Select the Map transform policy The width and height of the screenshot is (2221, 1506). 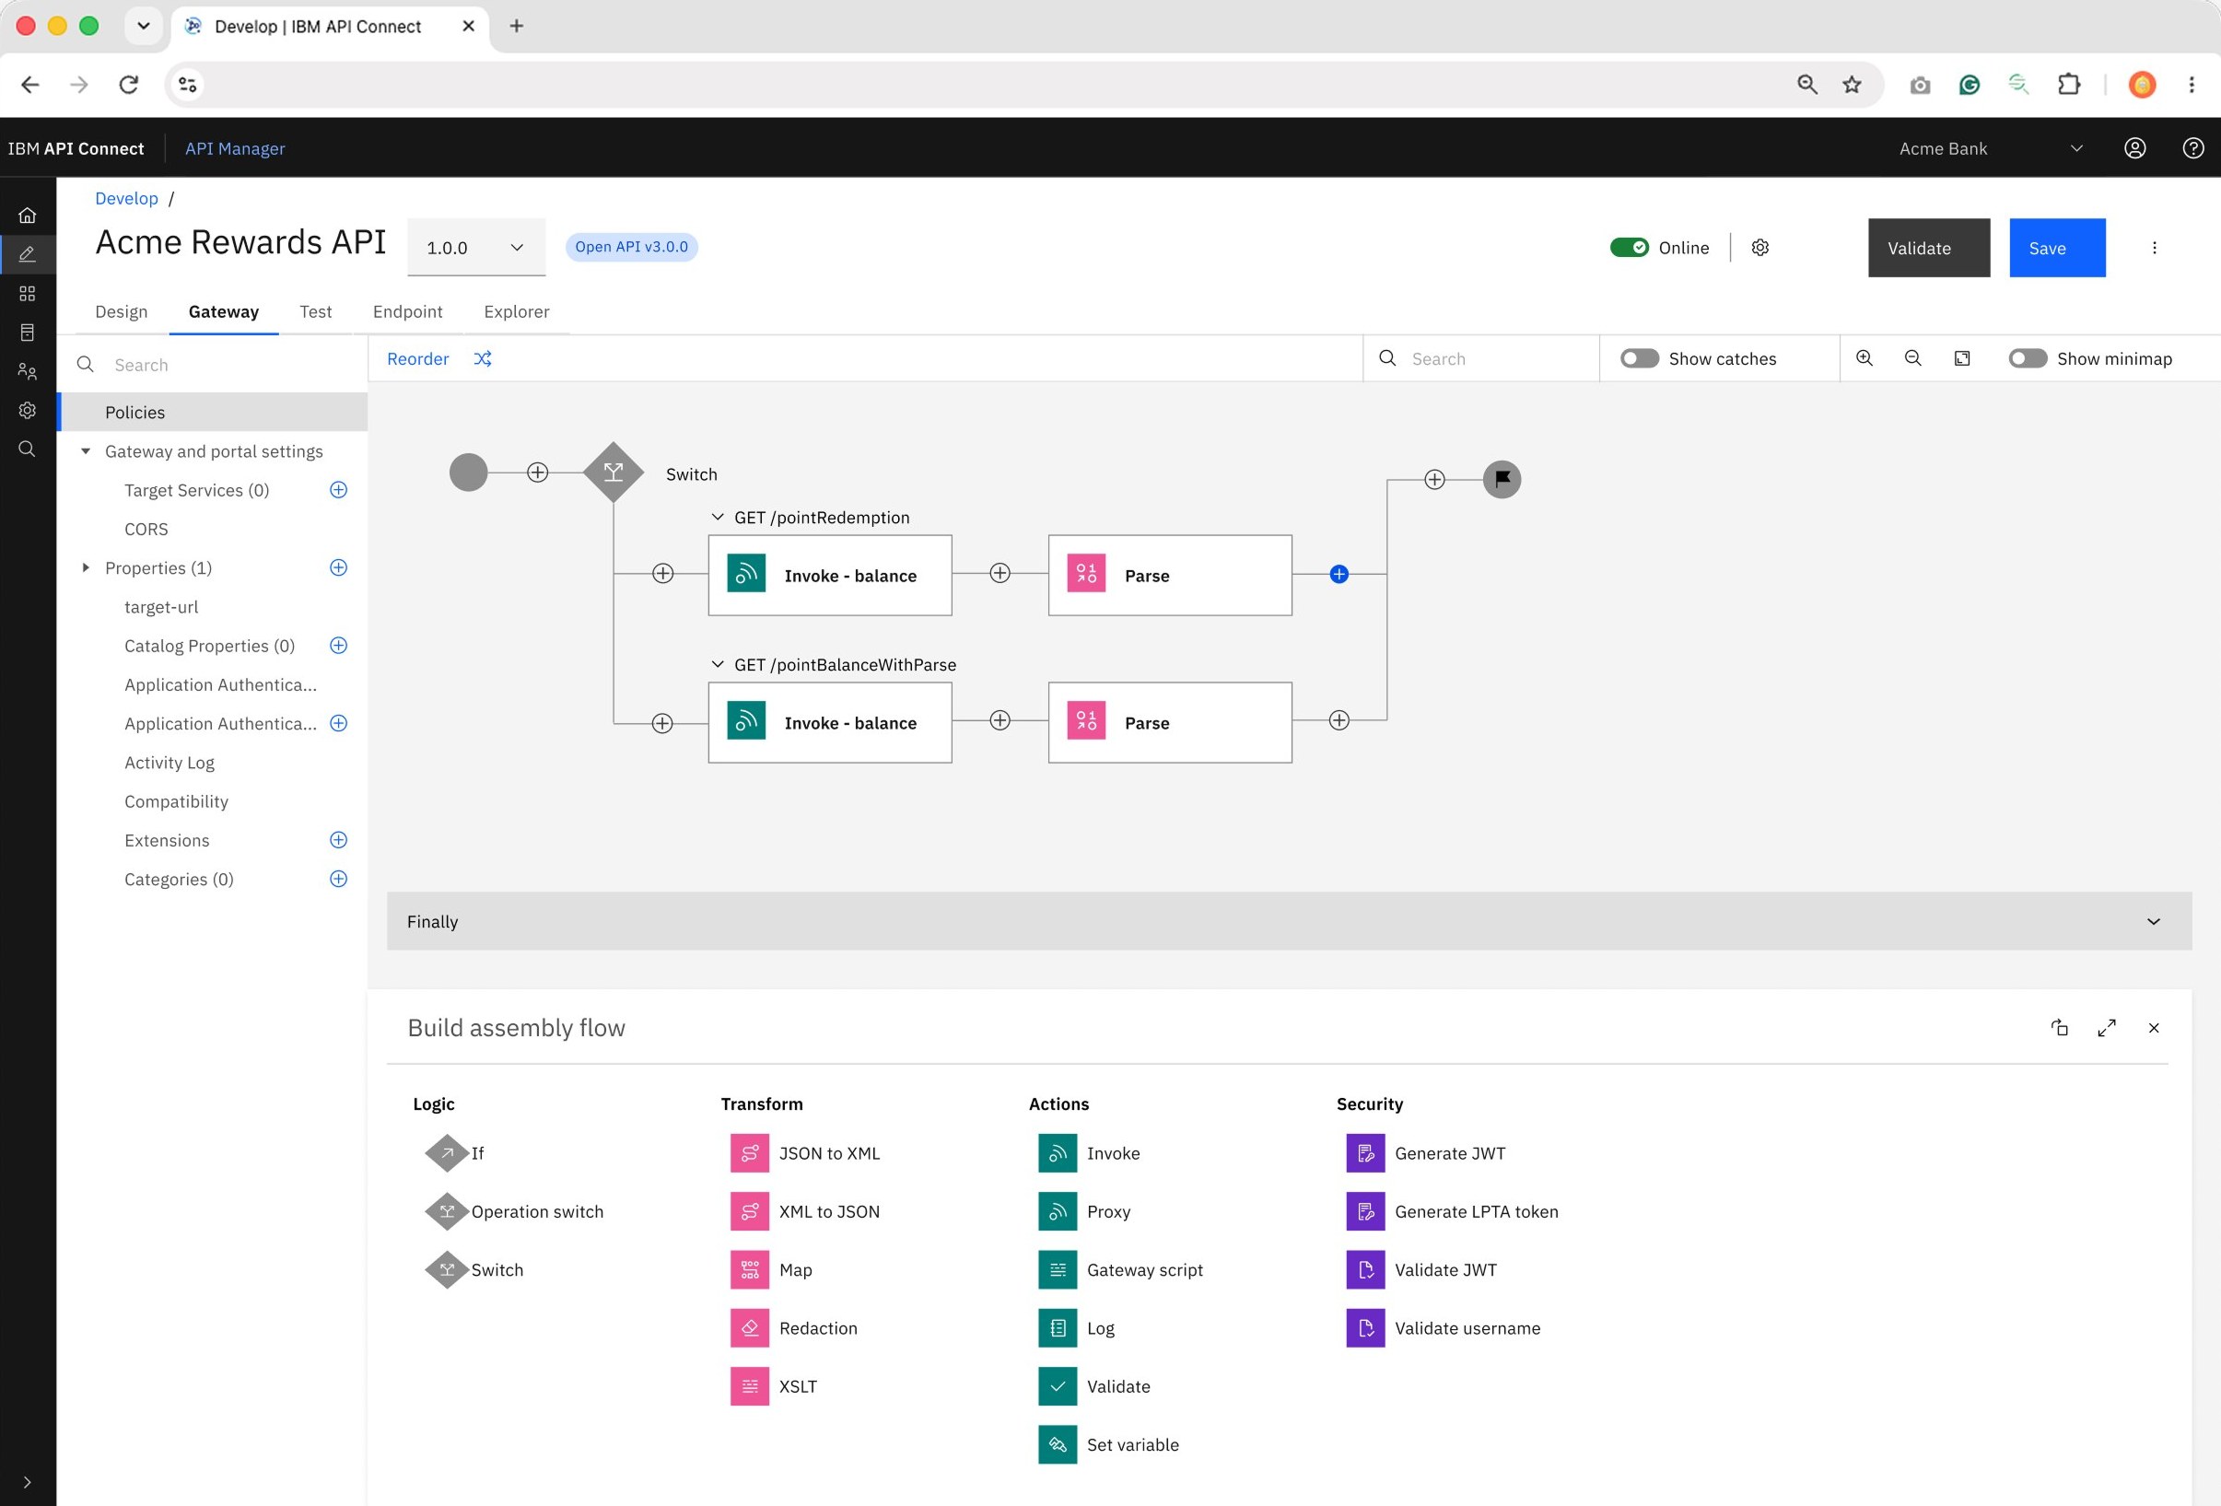coord(771,1270)
